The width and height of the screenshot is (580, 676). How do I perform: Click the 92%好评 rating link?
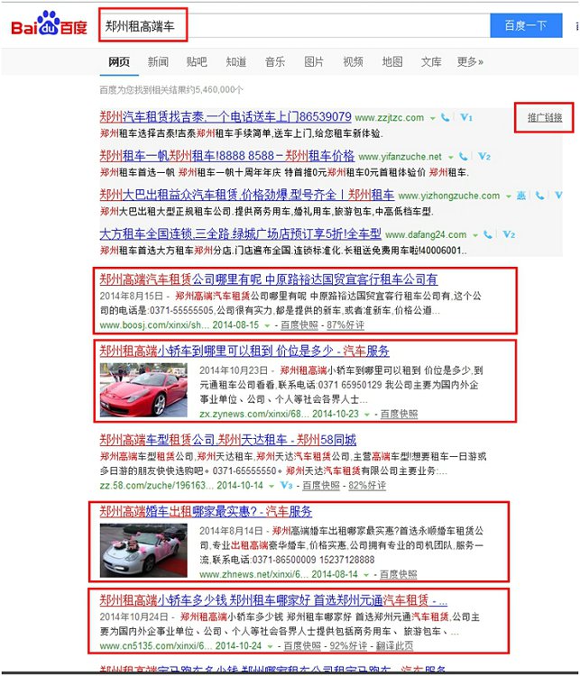click(x=348, y=646)
